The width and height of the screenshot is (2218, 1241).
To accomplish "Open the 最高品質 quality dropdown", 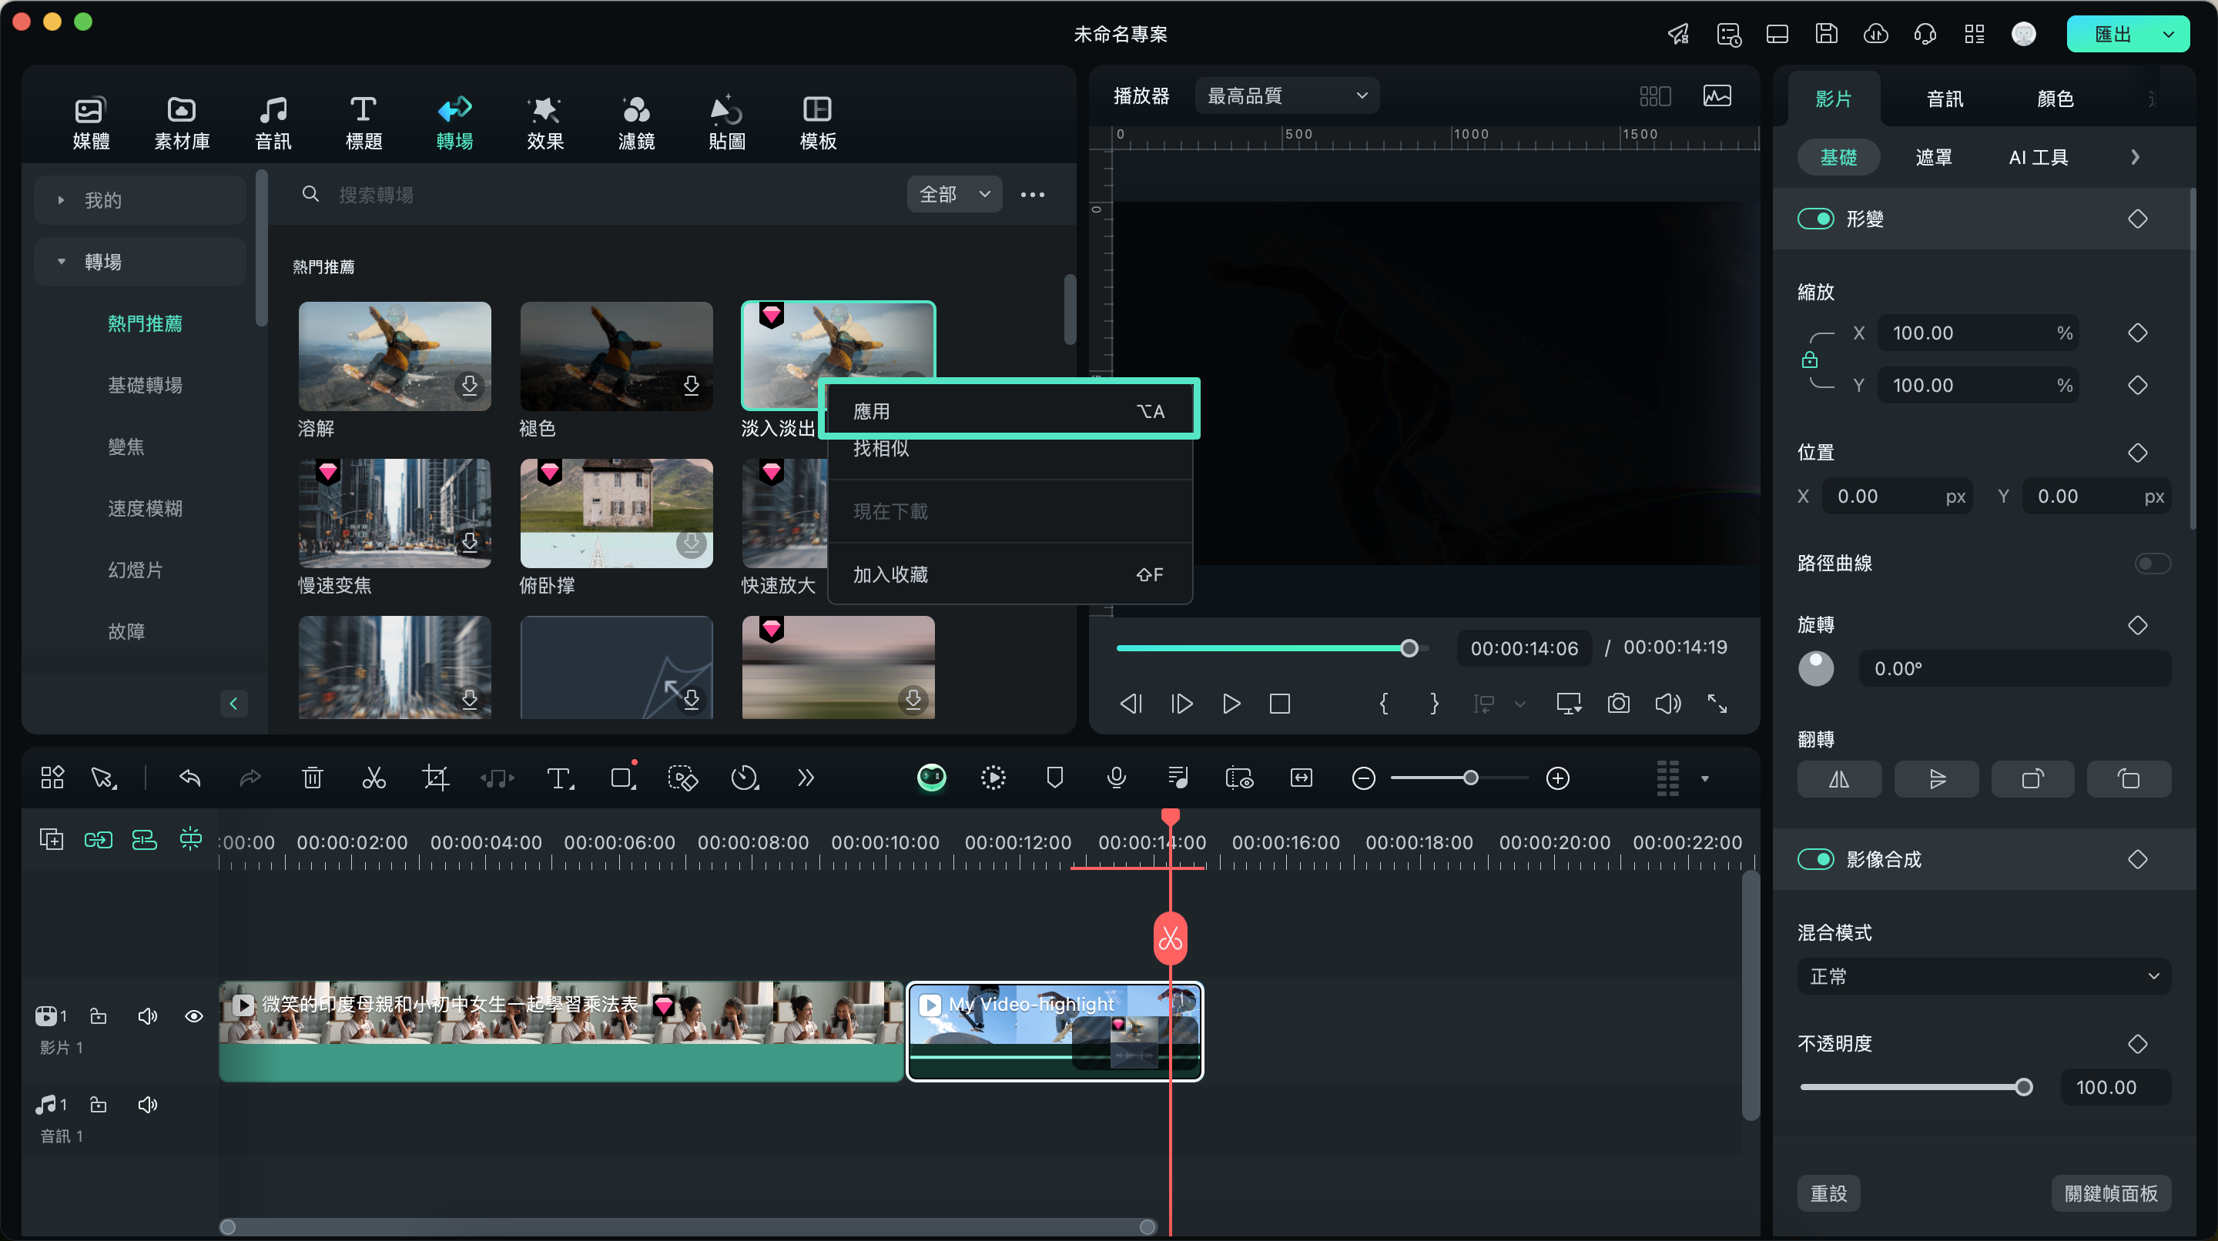I will point(1286,95).
